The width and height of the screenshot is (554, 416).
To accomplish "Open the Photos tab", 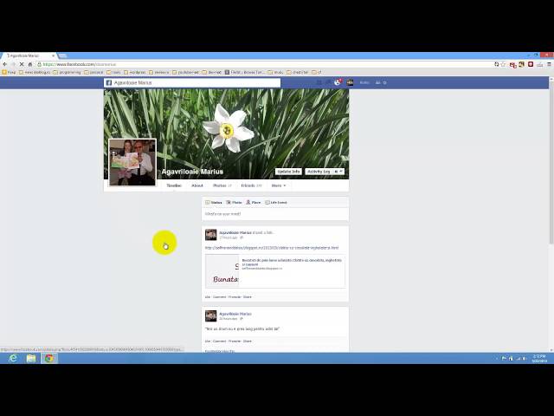I will pyautogui.click(x=222, y=185).
